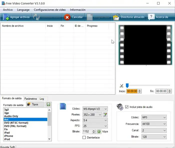Open the Aspecto 5:4 dropdown
175x148 pixels.
95,120
